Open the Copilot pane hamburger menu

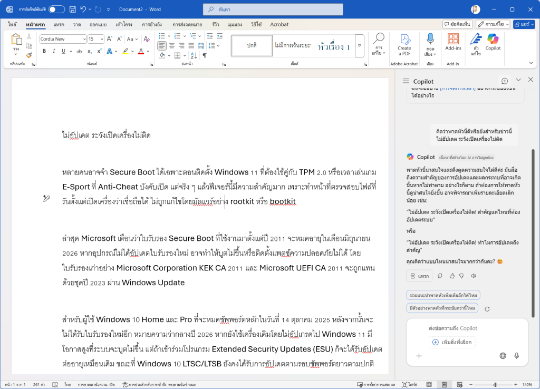(406, 81)
